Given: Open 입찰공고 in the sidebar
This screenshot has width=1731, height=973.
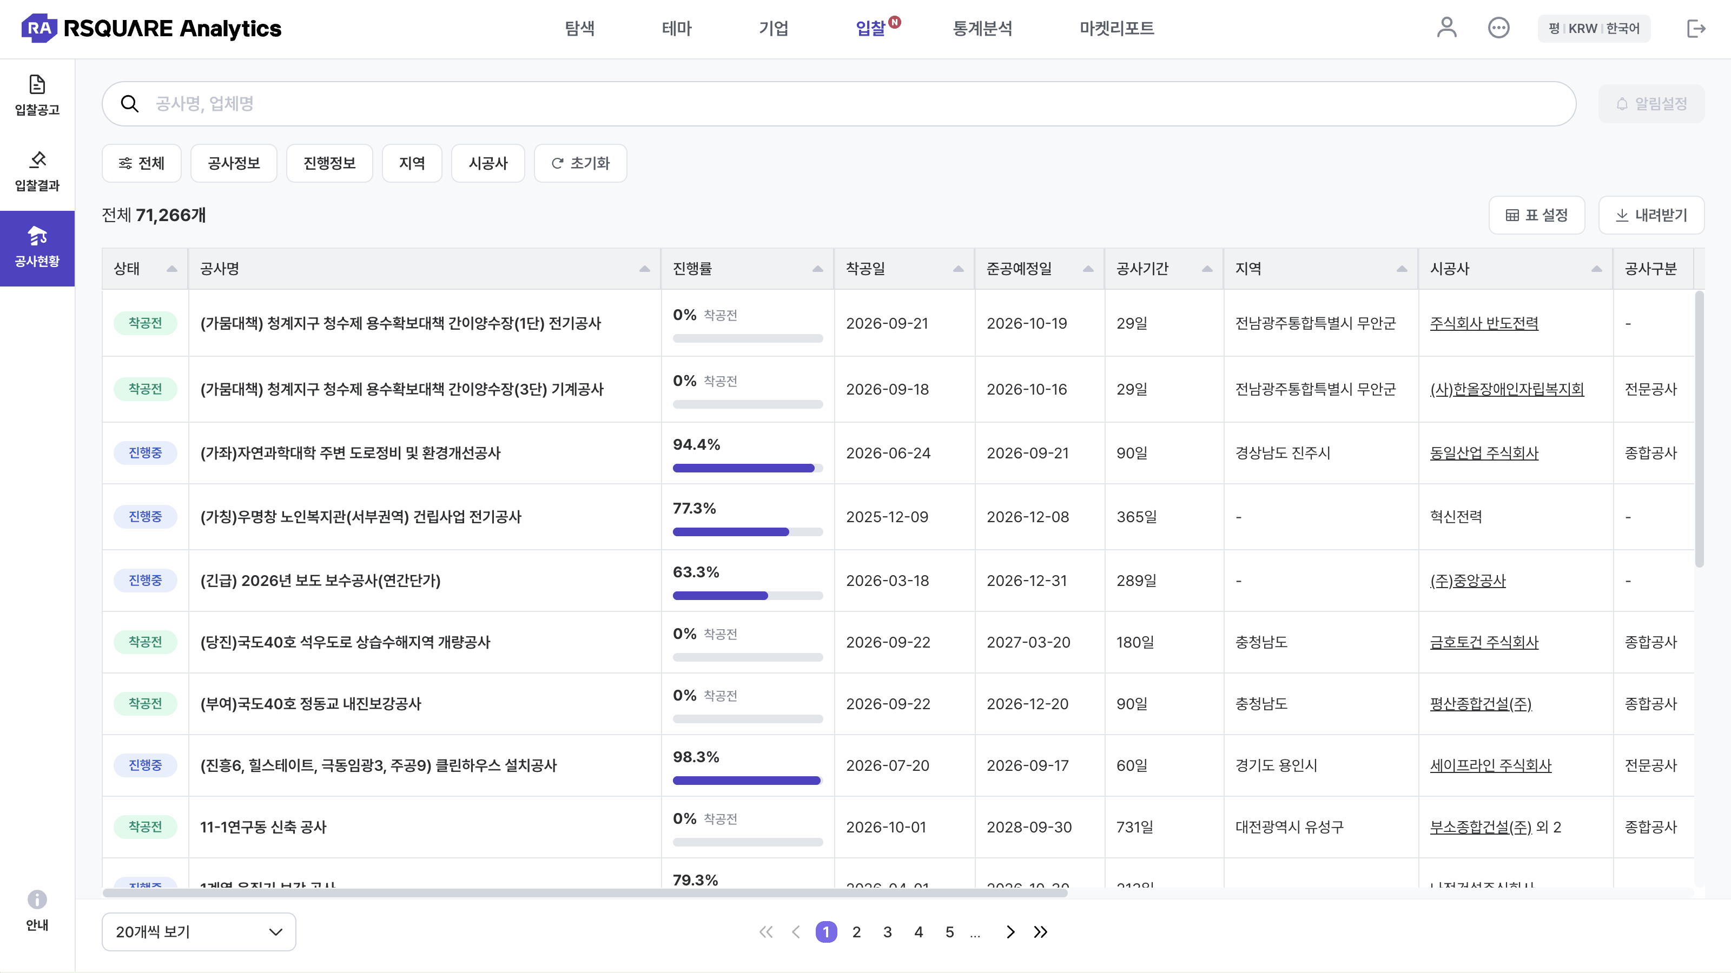Looking at the screenshot, I should [x=37, y=95].
